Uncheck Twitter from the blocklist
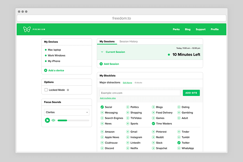The width and height of the screenshot is (243, 162). [179, 143]
